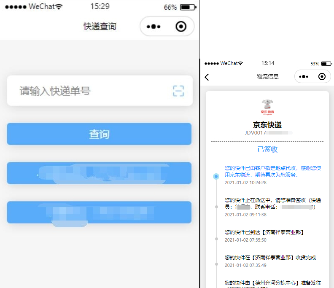Tap the scan barcode icon in the tracking number field

(178, 91)
